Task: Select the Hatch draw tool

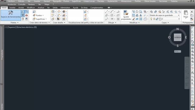Action: pyautogui.click(x=118, y=19)
